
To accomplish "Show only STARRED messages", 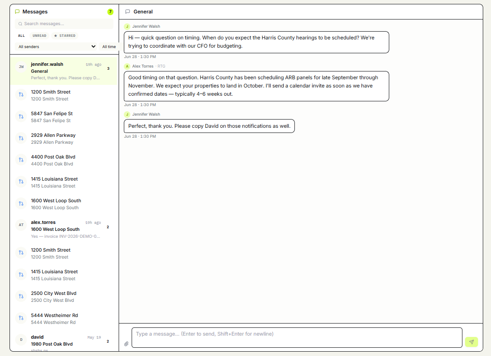I will pyautogui.click(x=65, y=36).
